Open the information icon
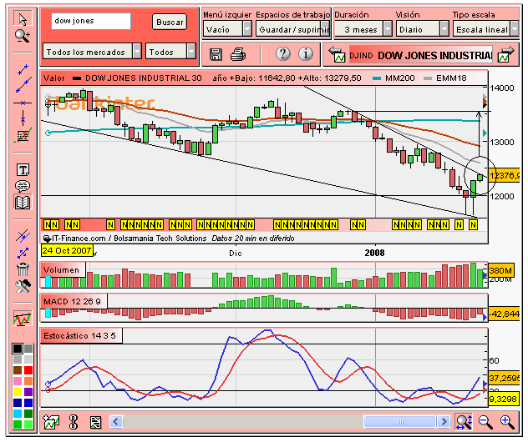The height and width of the screenshot is (442, 528). (306, 53)
